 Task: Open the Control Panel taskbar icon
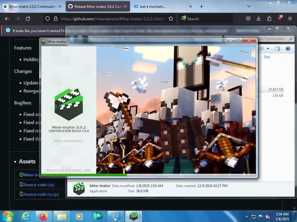coord(115,216)
